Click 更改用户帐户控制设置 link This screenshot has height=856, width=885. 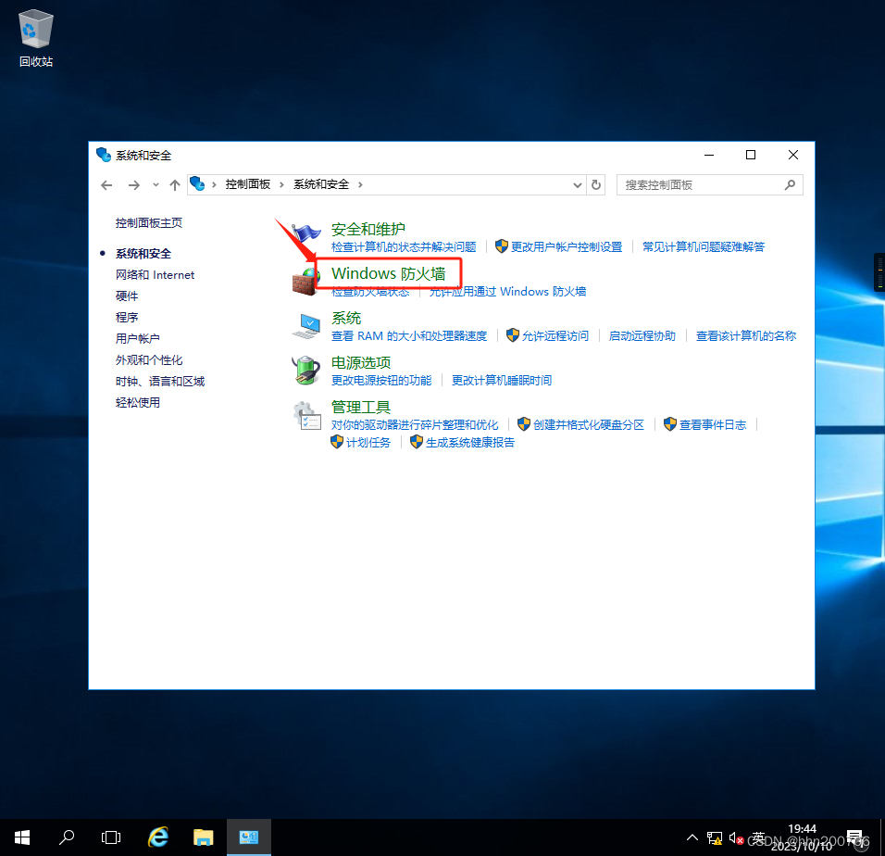(567, 246)
